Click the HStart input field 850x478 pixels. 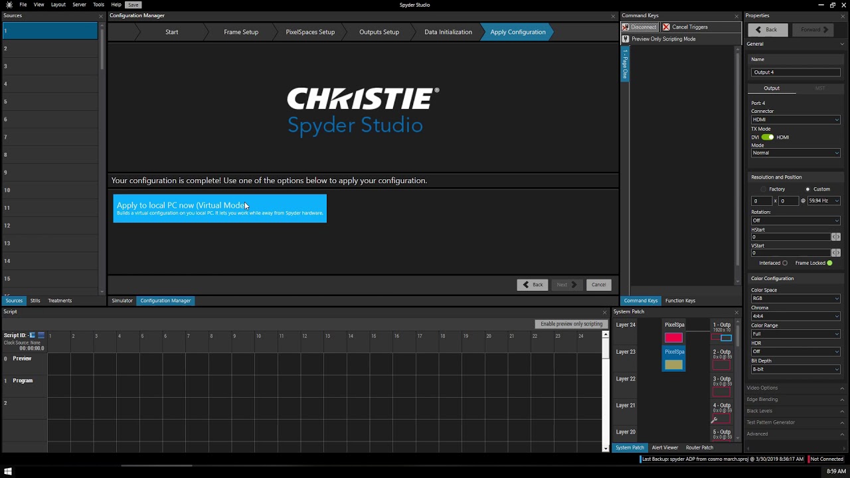pos(790,237)
